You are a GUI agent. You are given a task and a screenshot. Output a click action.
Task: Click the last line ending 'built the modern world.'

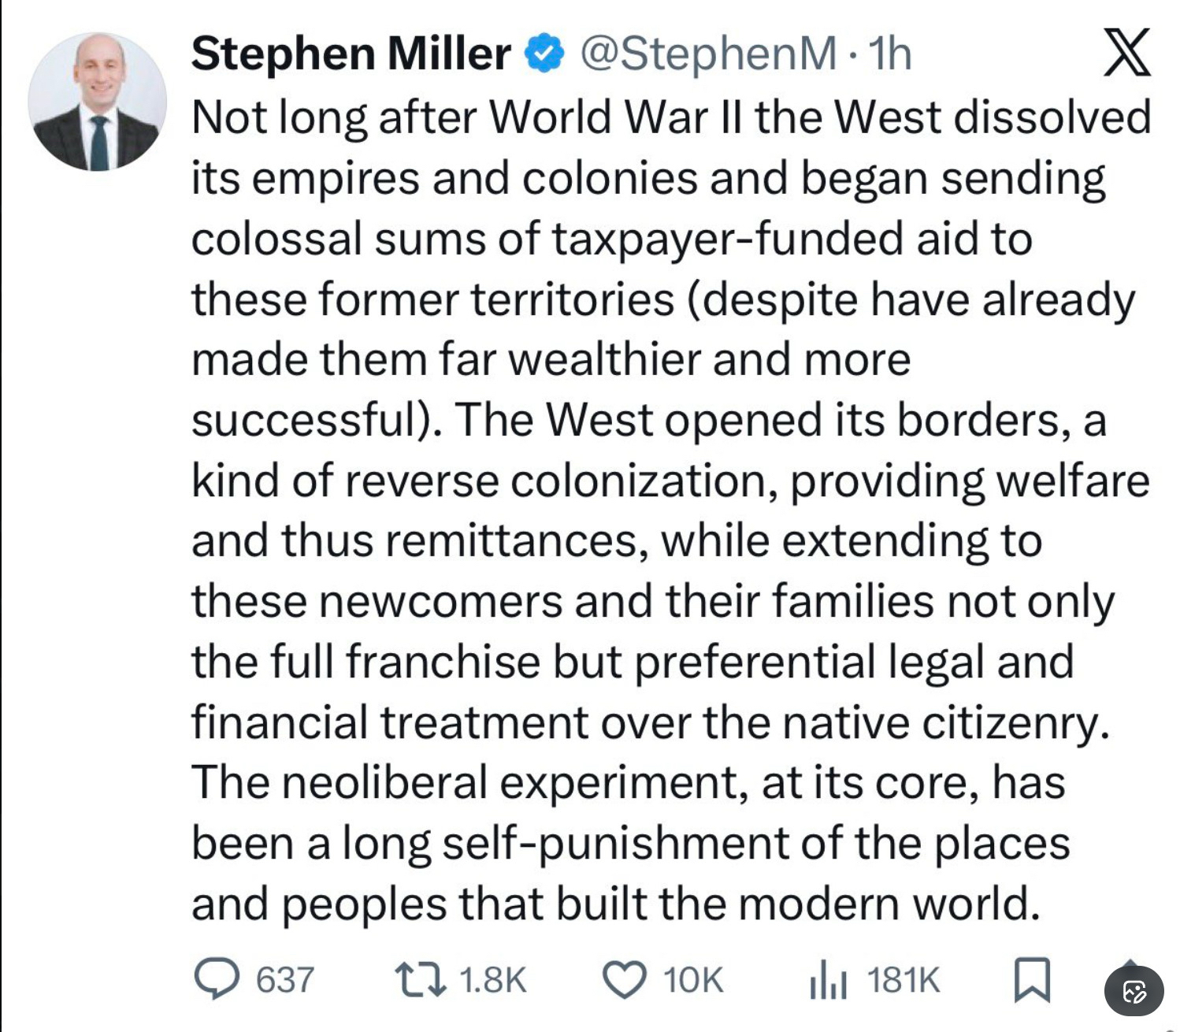(x=614, y=904)
